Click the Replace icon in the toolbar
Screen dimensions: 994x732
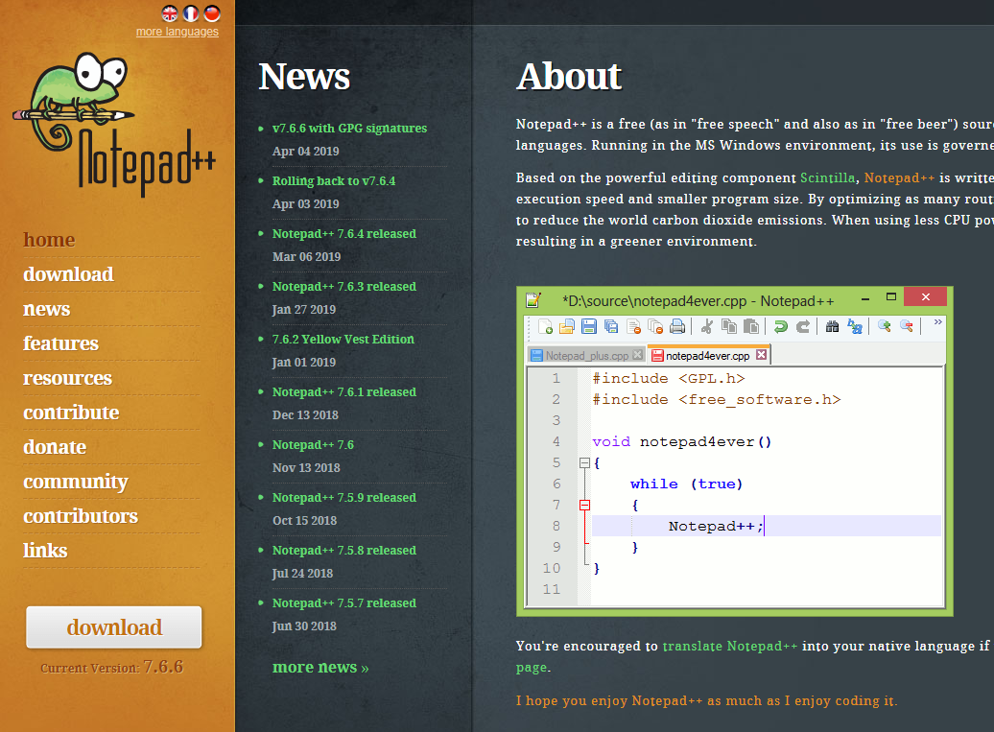click(x=855, y=326)
